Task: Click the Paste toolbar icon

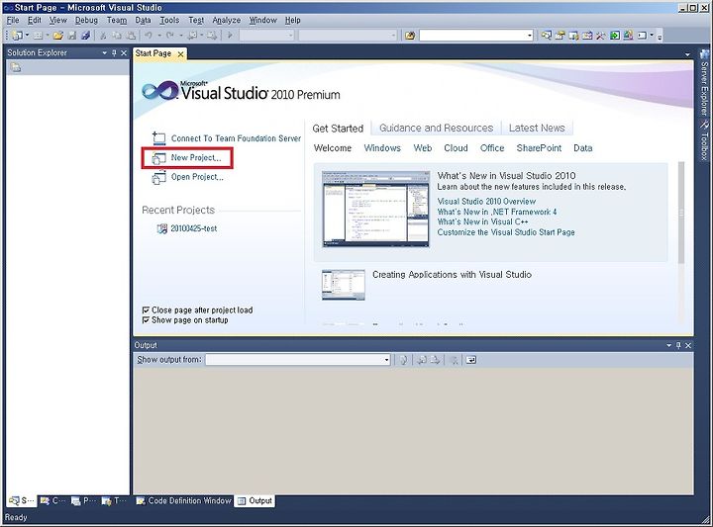Action: click(131, 36)
